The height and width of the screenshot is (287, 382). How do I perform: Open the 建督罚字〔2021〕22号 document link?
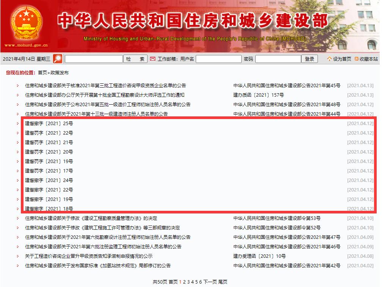tap(49, 133)
